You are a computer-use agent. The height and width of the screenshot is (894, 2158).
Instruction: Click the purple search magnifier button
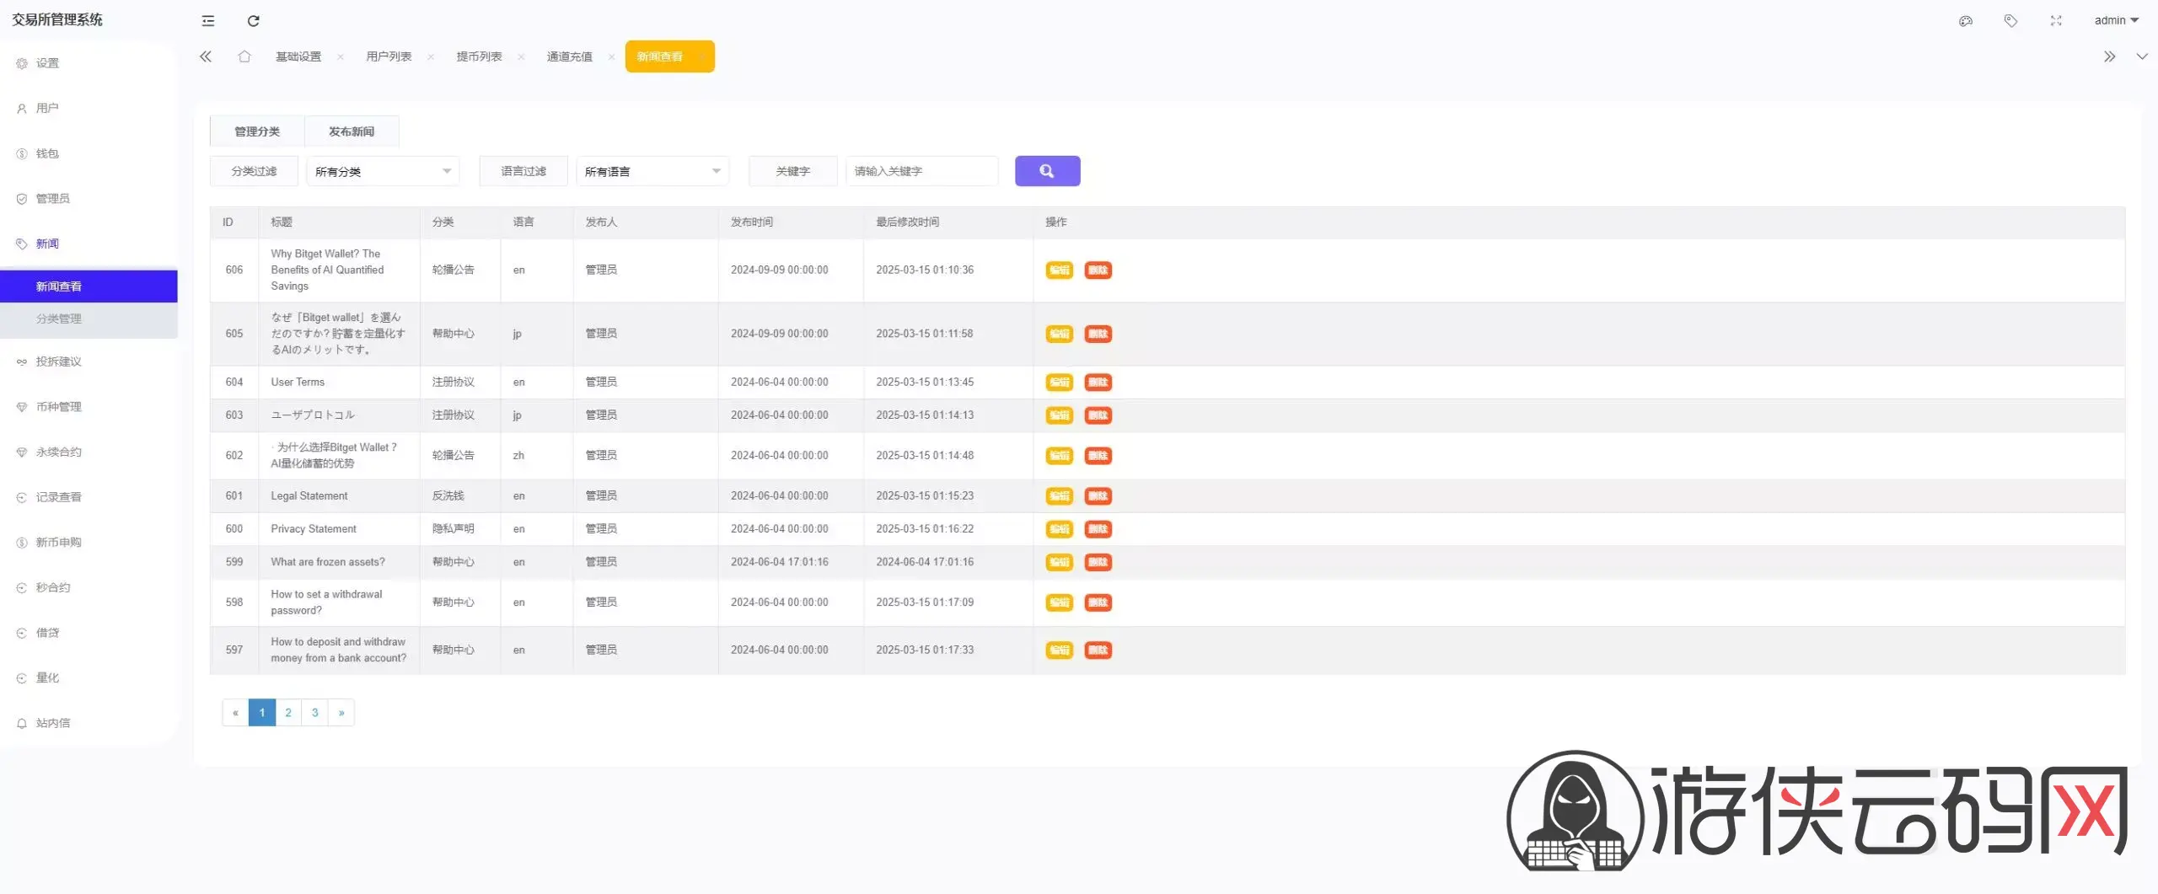pos(1047,171)
